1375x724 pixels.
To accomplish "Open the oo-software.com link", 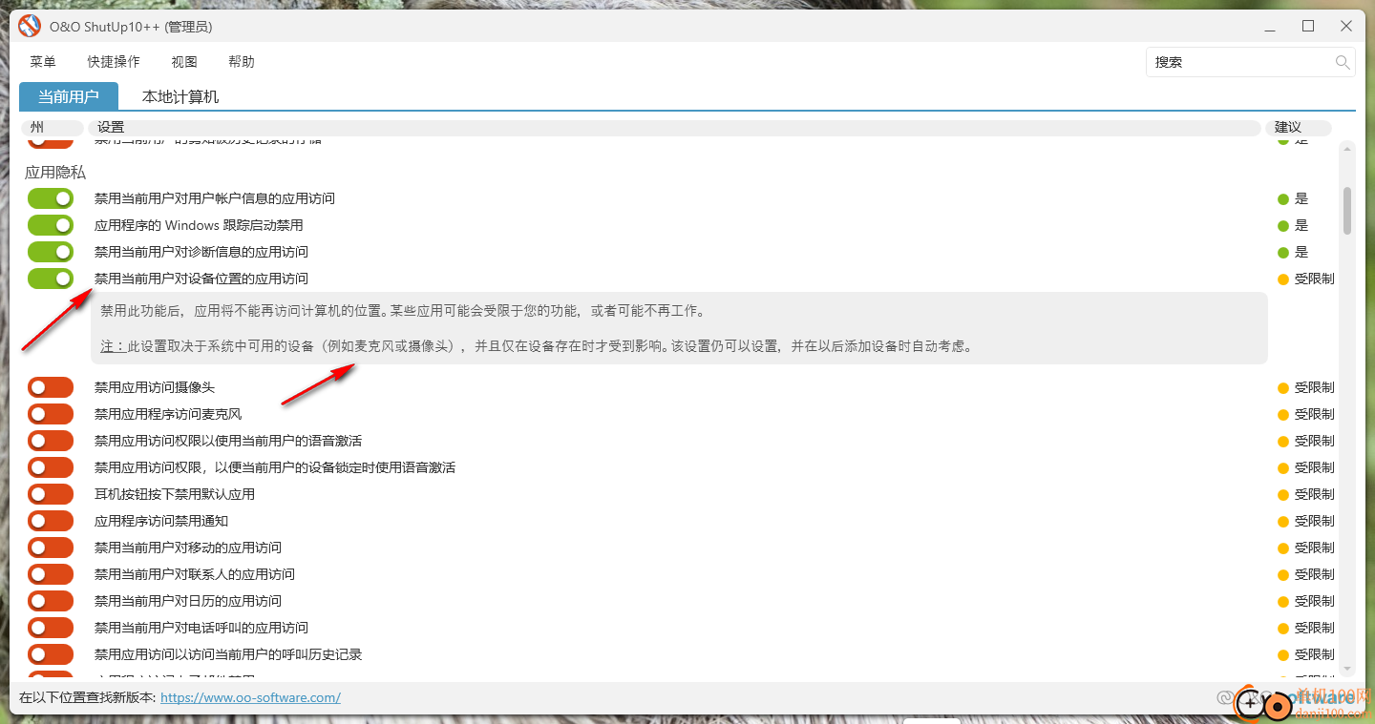I will coord(250,697).
